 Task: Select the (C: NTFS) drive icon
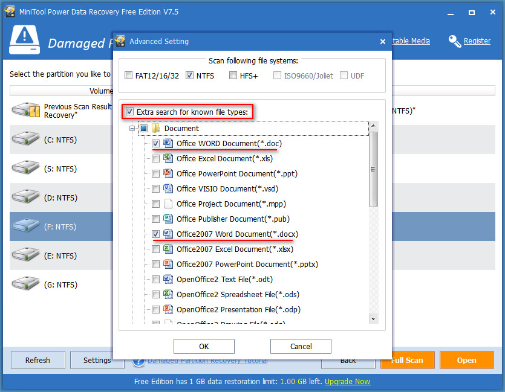coord(25,138)
